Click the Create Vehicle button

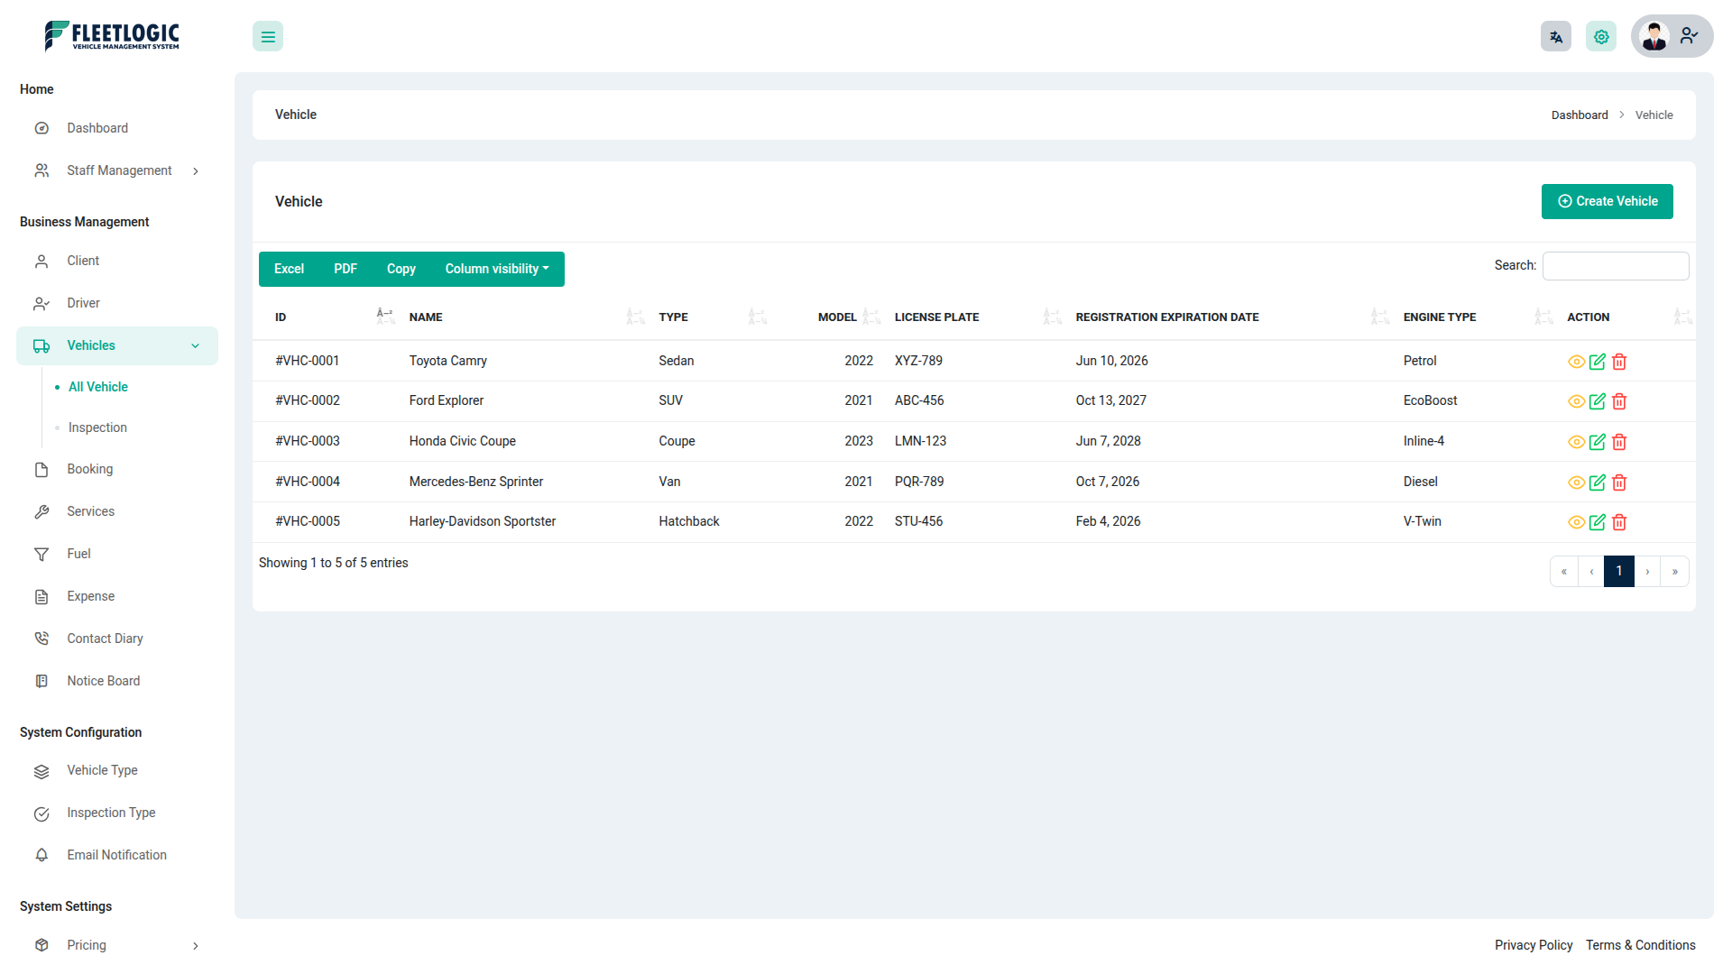pos(1607,201)
